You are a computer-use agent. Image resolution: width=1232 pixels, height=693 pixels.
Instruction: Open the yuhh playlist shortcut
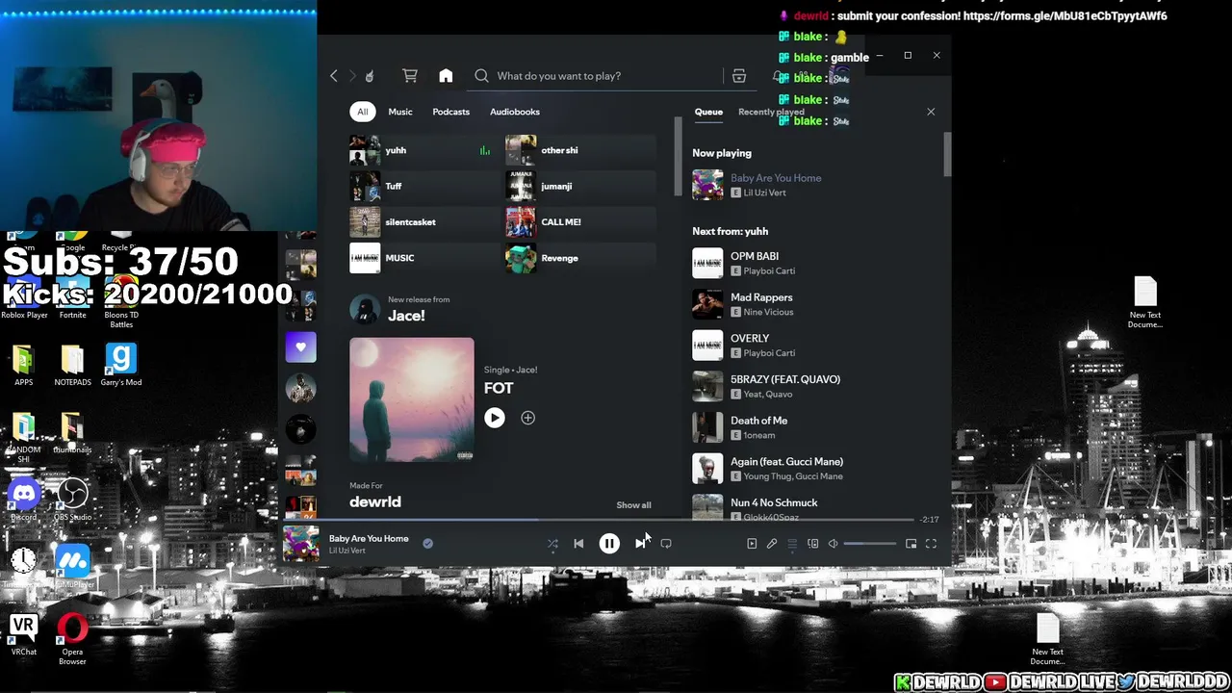(x=422, y=150)
